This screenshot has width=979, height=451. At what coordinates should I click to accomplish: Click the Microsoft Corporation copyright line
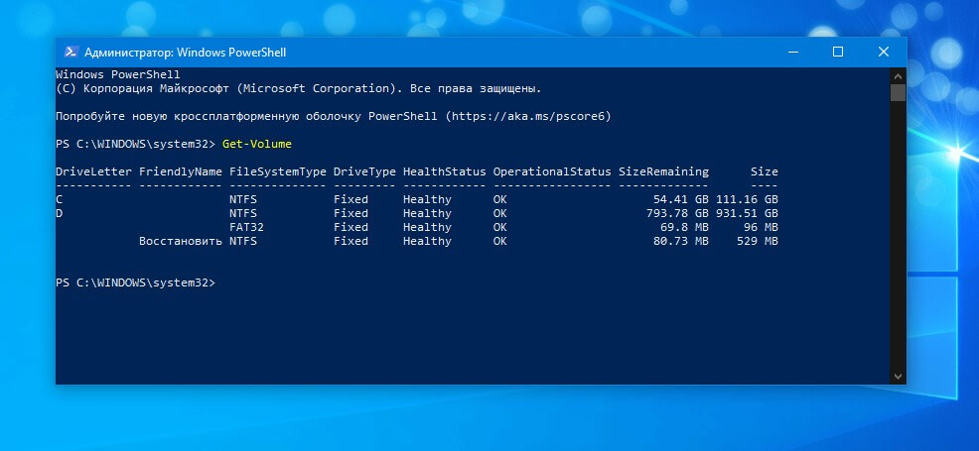point(299,88)
